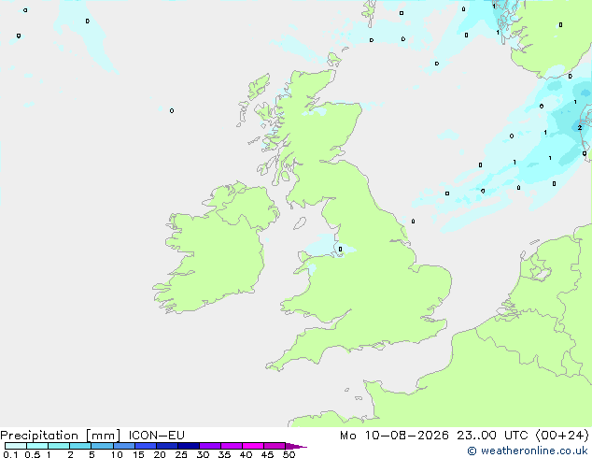Image resolution: width=592 pixels, height=458 pixels.
Task: Choose the 25–30 mm navy legend swatch
Action: pos(188,446)
